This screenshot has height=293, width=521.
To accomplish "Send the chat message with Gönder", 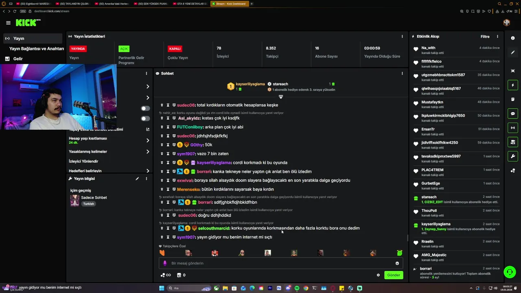I will (394, 275).
